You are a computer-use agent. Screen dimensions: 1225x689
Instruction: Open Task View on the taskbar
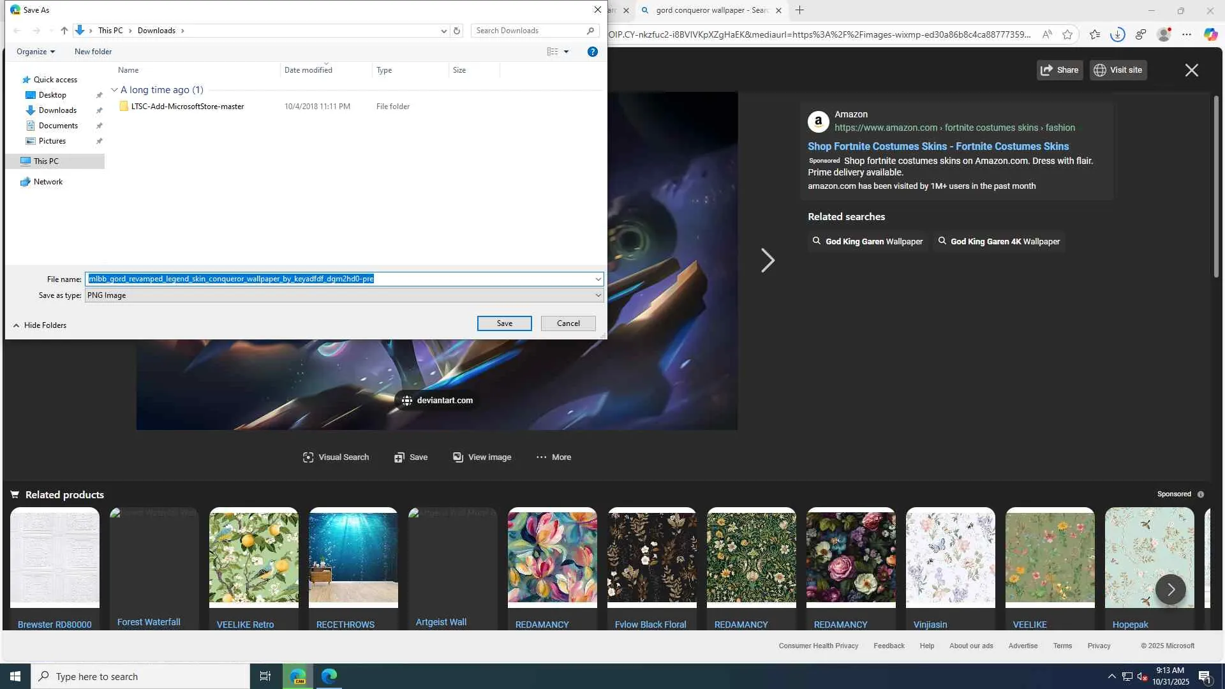265,676
